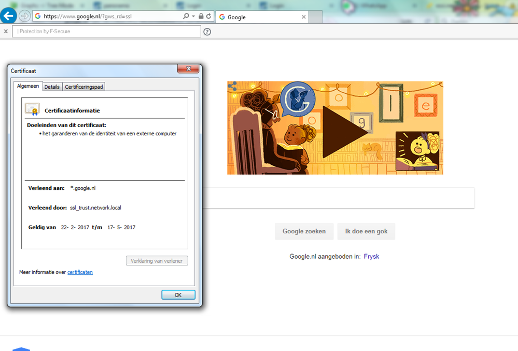Click the Google favicon in the address bar

[x=38, y=16]
